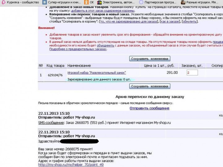The image size is (223, 167).
Task: Click link to add cart contents to order
Action: pos(103,11)
